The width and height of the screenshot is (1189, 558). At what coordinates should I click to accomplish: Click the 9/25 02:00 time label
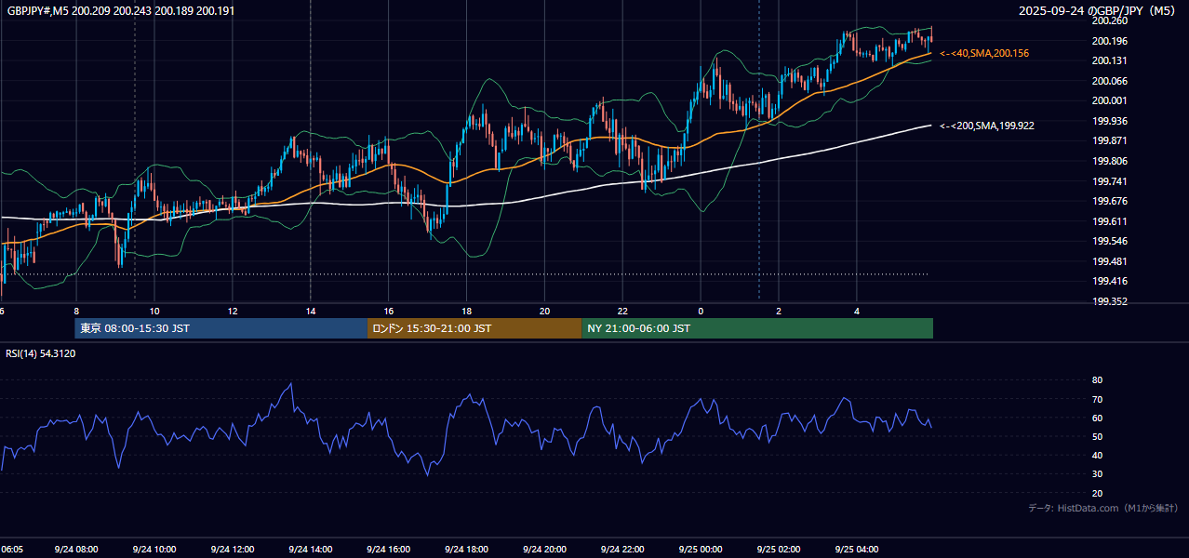778,549
